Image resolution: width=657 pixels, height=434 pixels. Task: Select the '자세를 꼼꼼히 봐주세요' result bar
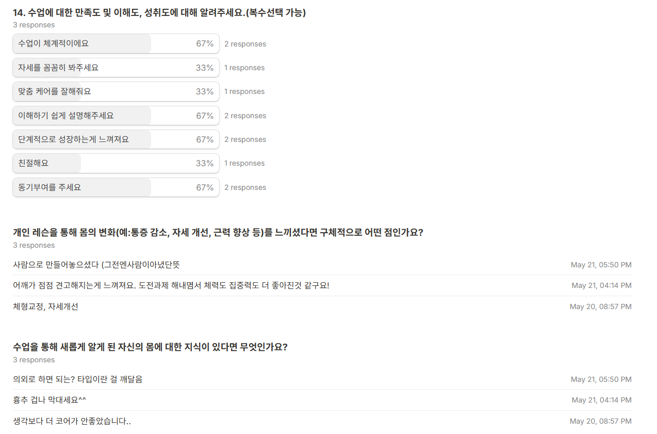(116, 68)
